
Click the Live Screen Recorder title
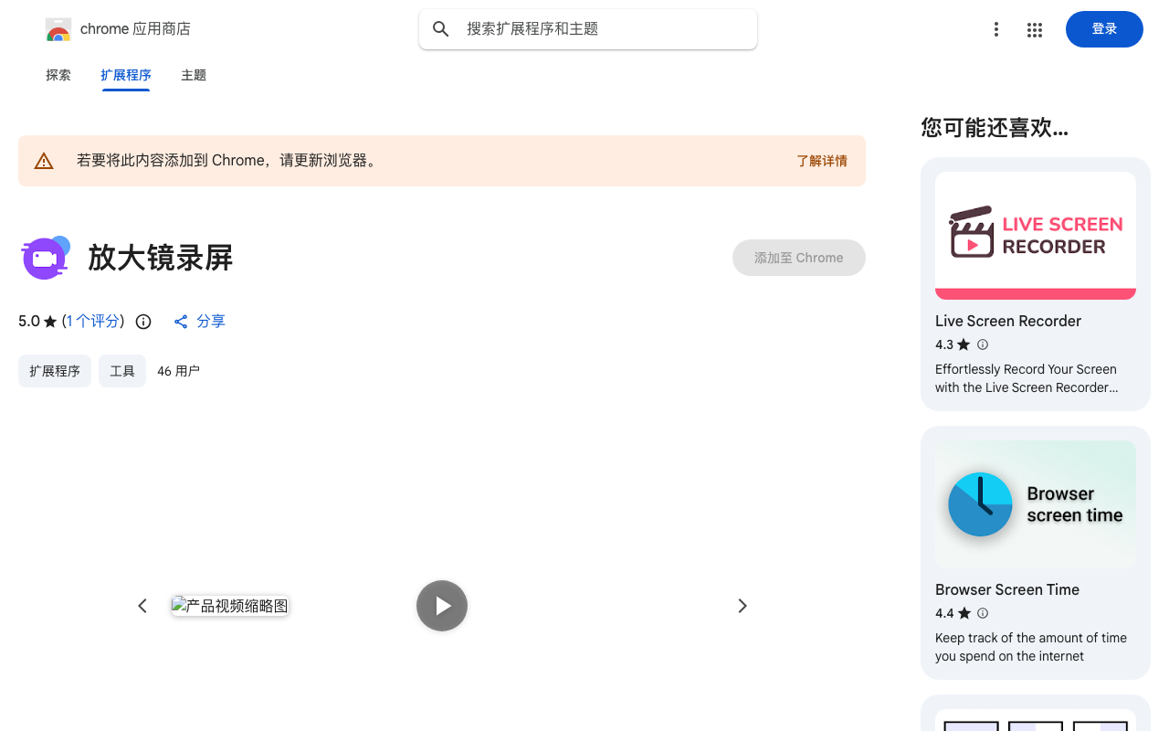point(1008,321)
